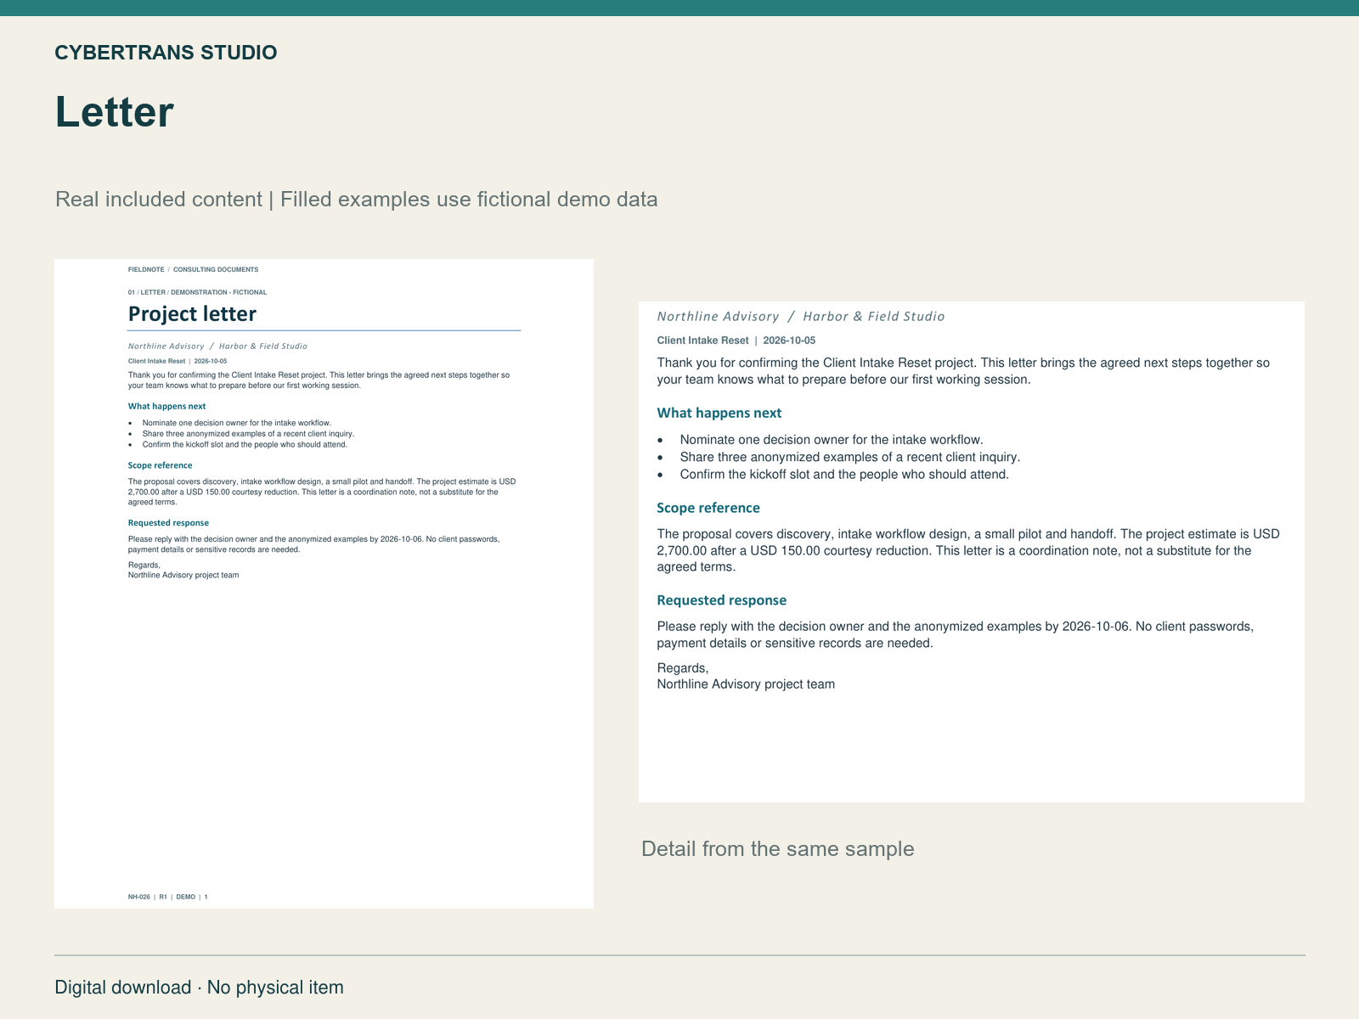1359x1019 pixels.
Task: Click 'Client Intake Reset | 2026-10-05' in left page
Action: [178, 361]
